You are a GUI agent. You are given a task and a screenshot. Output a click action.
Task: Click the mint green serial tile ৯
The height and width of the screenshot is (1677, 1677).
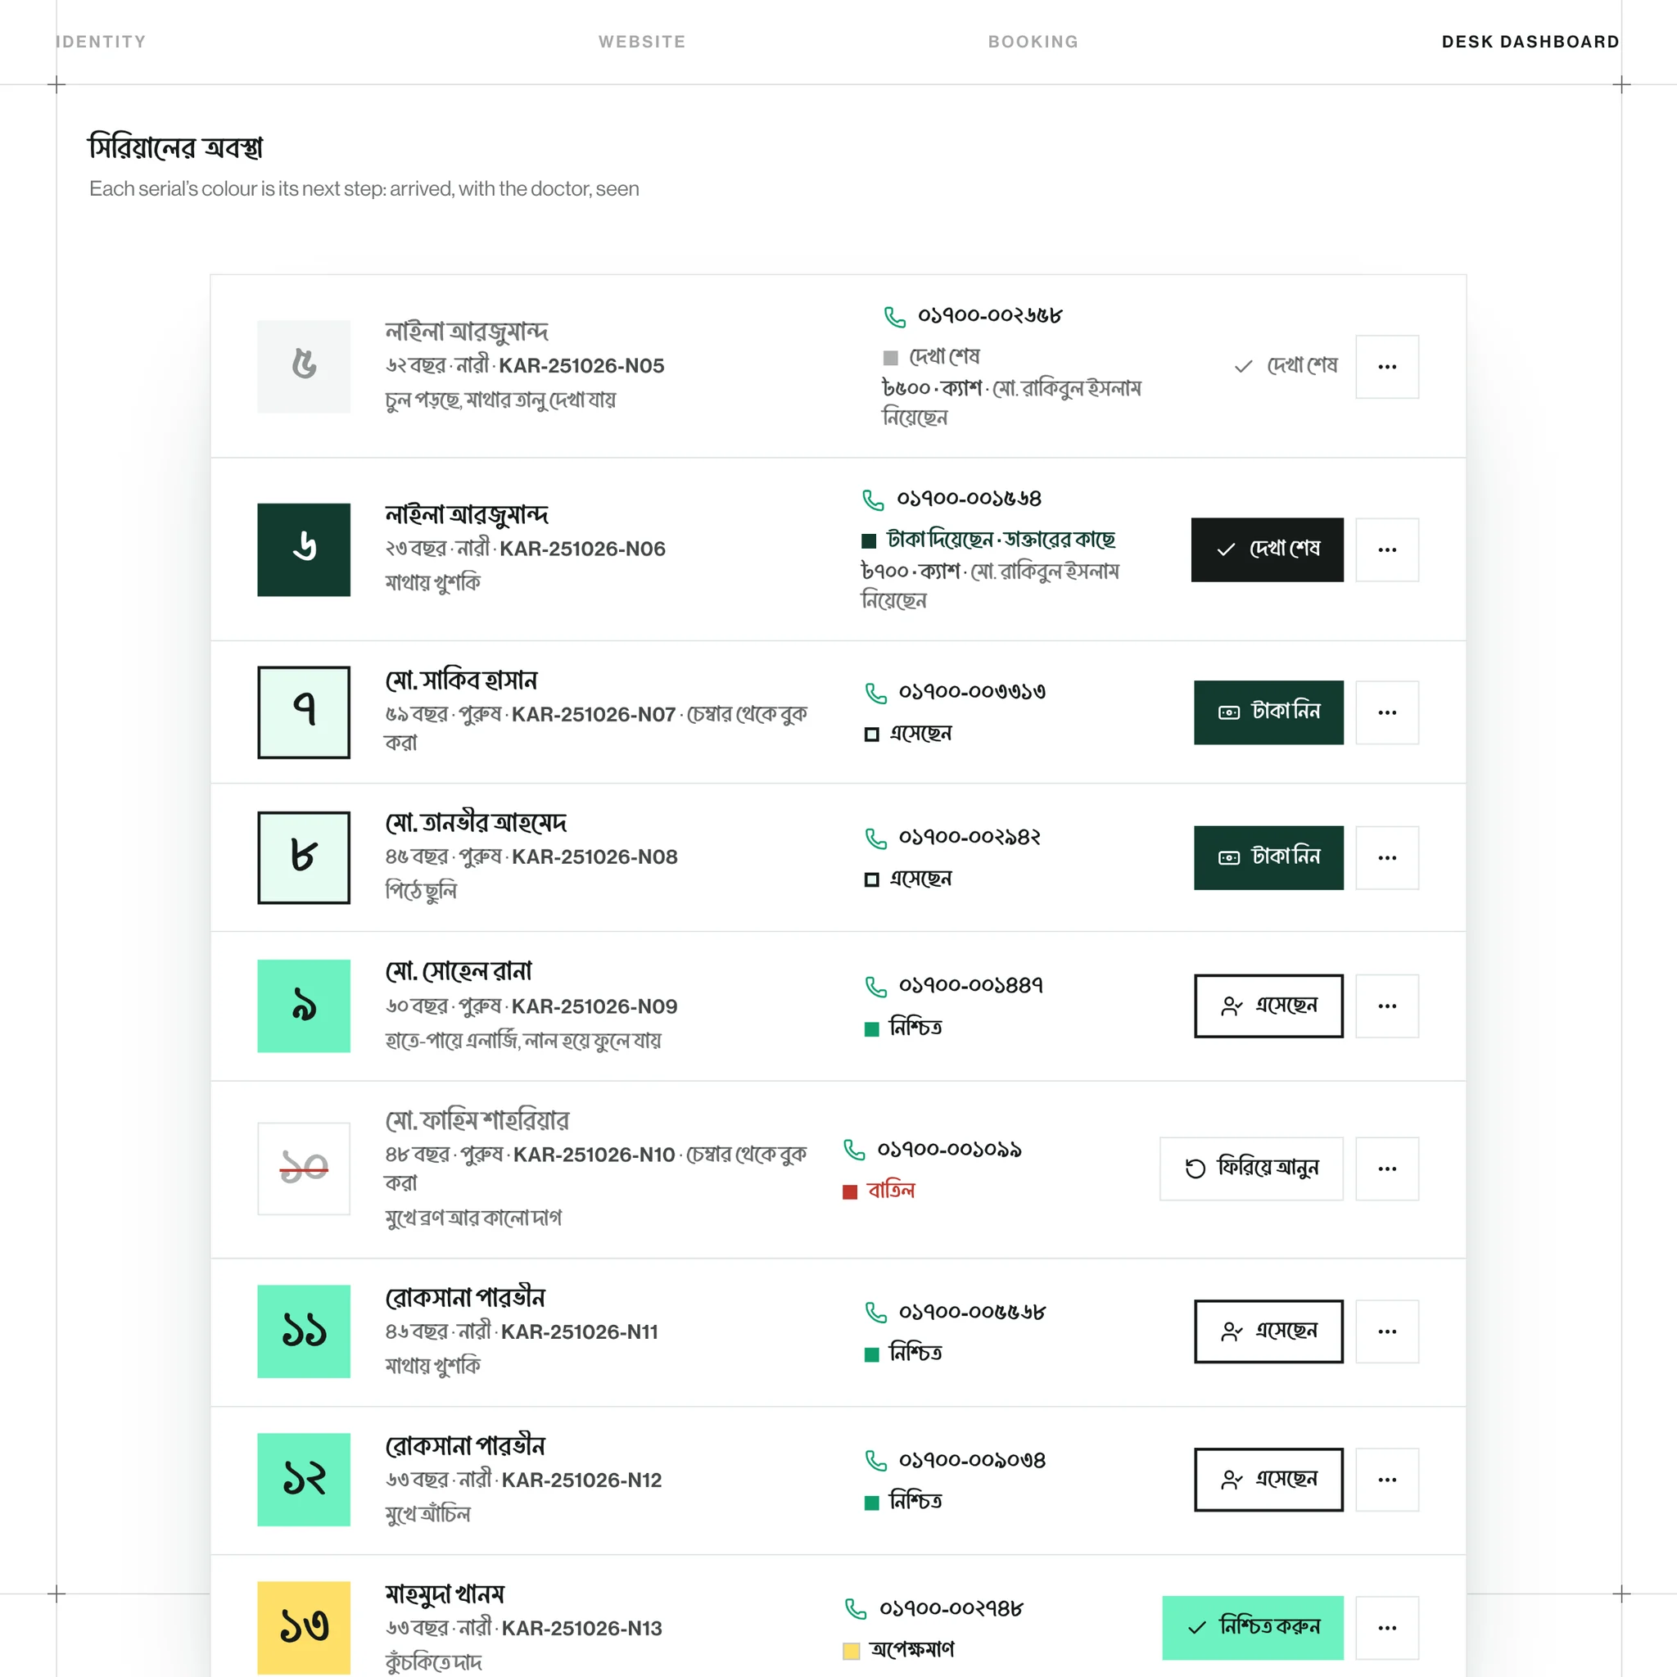point(304,1006)
